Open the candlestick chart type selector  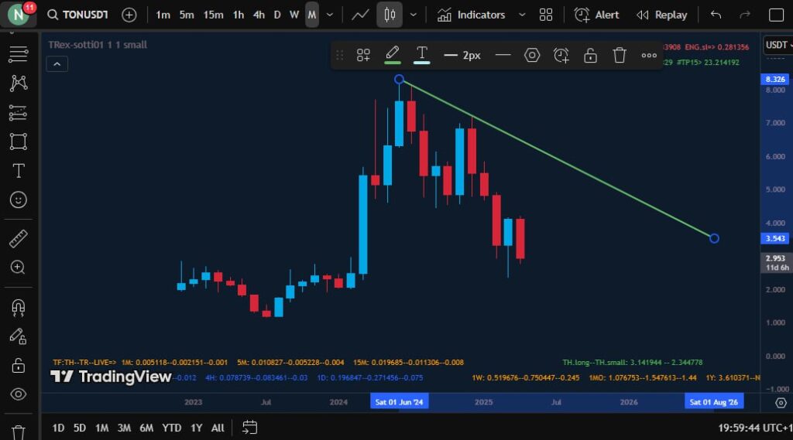click(x=390, y=15)
